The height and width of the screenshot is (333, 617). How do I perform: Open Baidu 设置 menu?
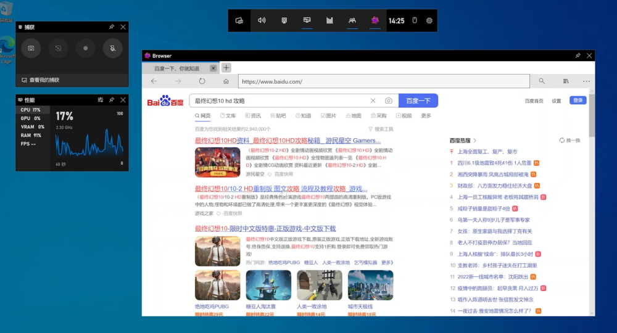[557, 101]
